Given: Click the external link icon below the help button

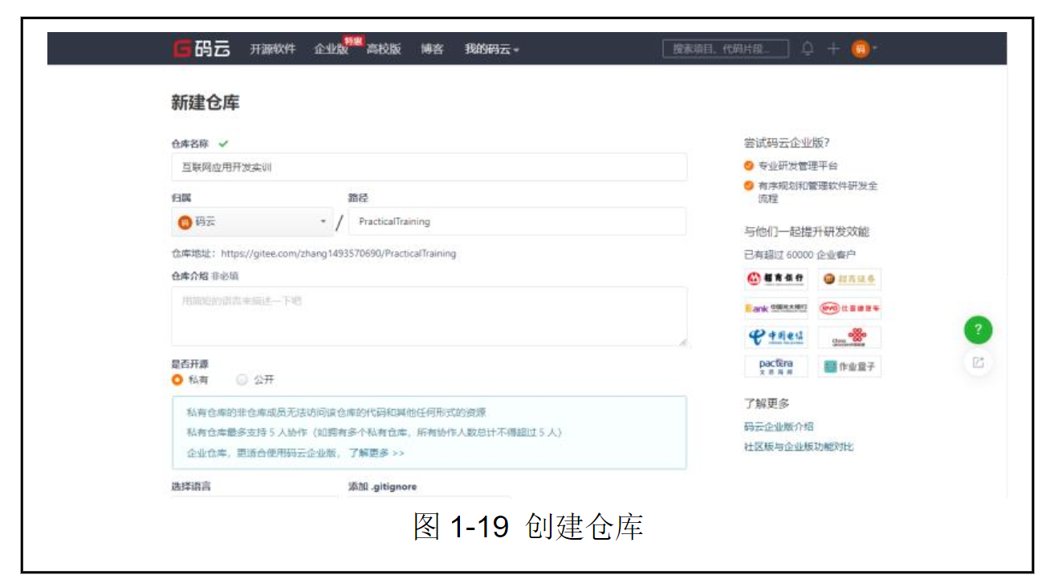Looking at the screenshot, I should tap(978, 362).
